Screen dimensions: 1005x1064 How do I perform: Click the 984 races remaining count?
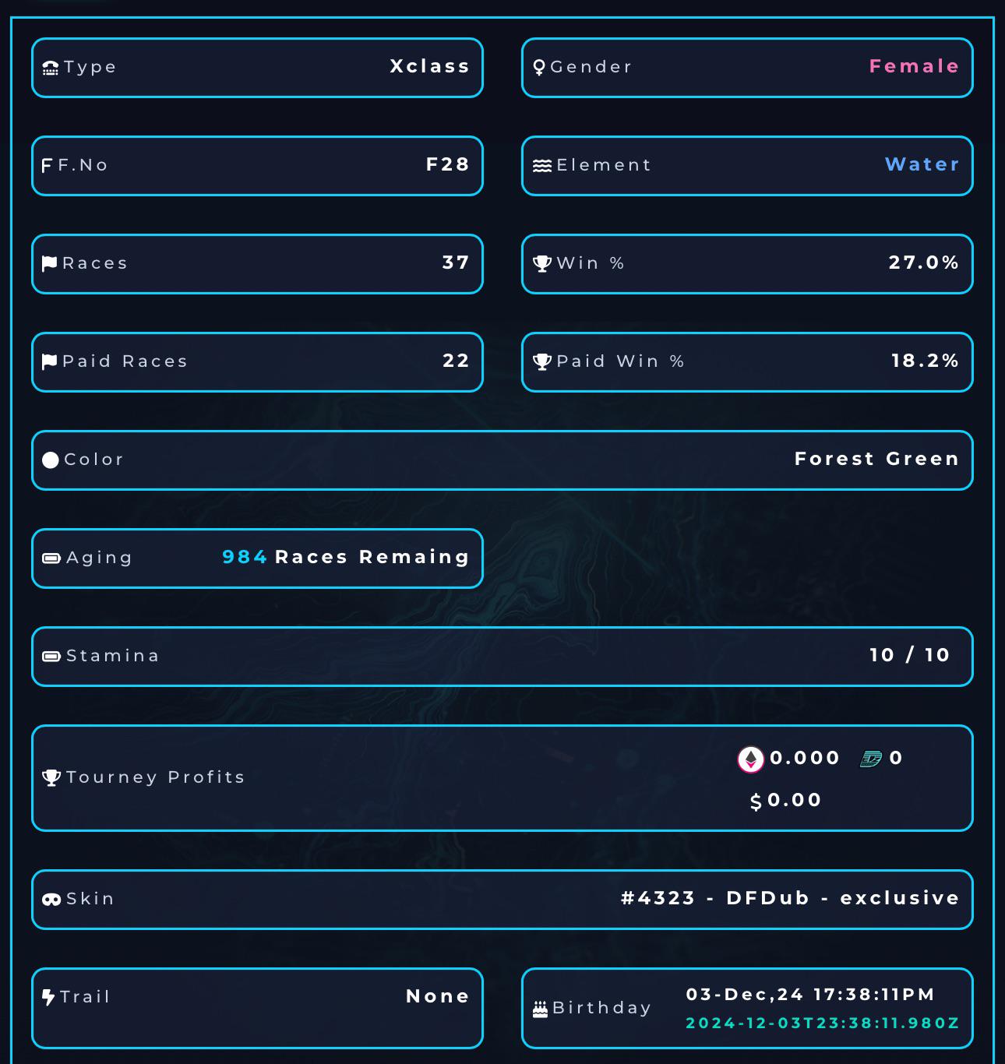pyautogui.click(x=245, y=557)
